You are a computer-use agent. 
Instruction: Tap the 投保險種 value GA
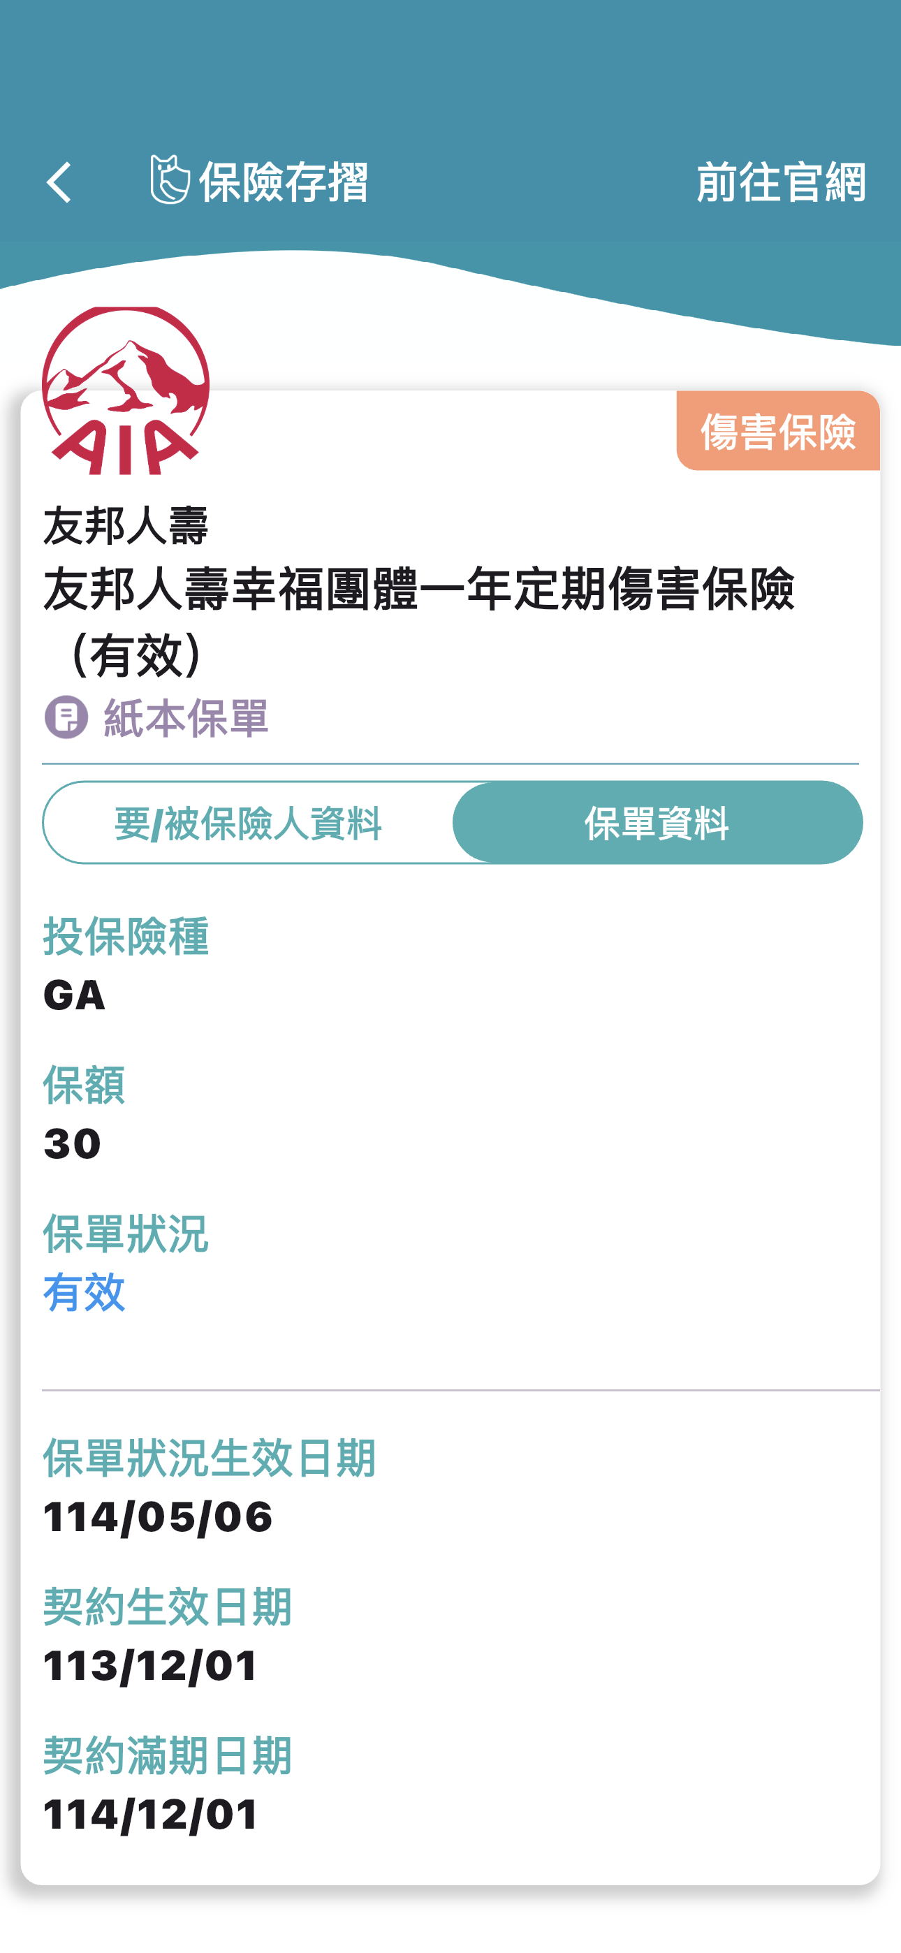coord(74,995)
